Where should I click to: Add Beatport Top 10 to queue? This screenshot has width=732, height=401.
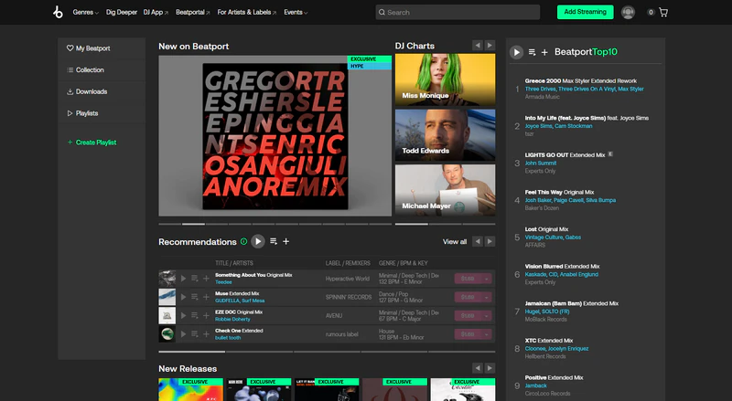(532, 52)
